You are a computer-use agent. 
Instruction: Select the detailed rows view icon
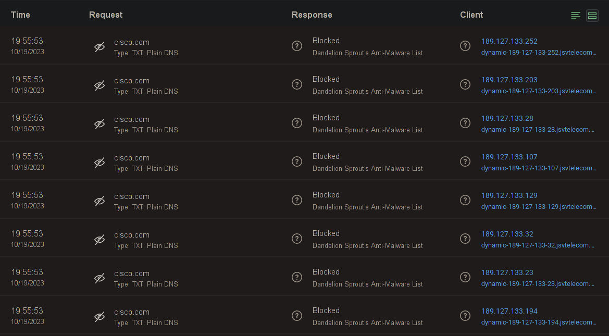click(x=592, y=16)
